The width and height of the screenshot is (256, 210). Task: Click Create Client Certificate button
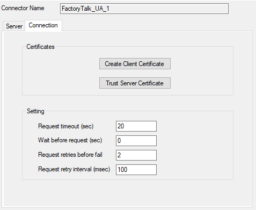point(135,64)
